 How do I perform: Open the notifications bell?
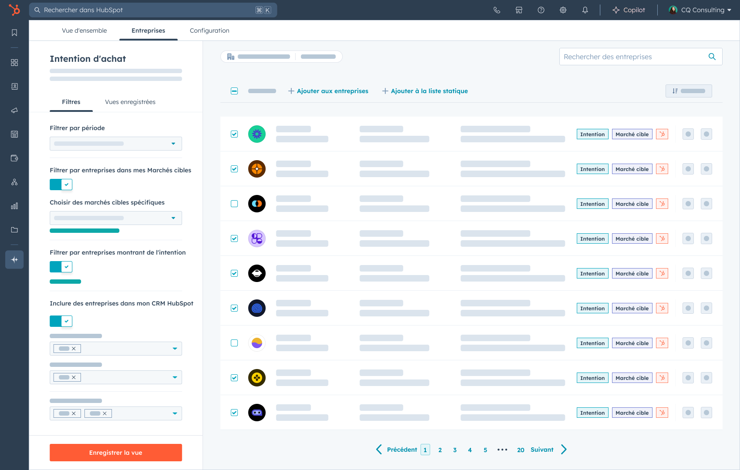point(585,10)
